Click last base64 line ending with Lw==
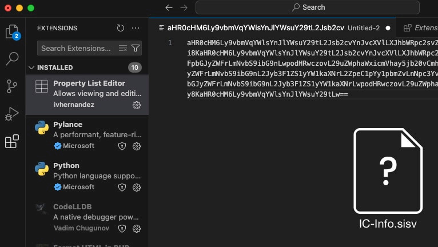The image size is (438, 247). [x=268, y=94]
